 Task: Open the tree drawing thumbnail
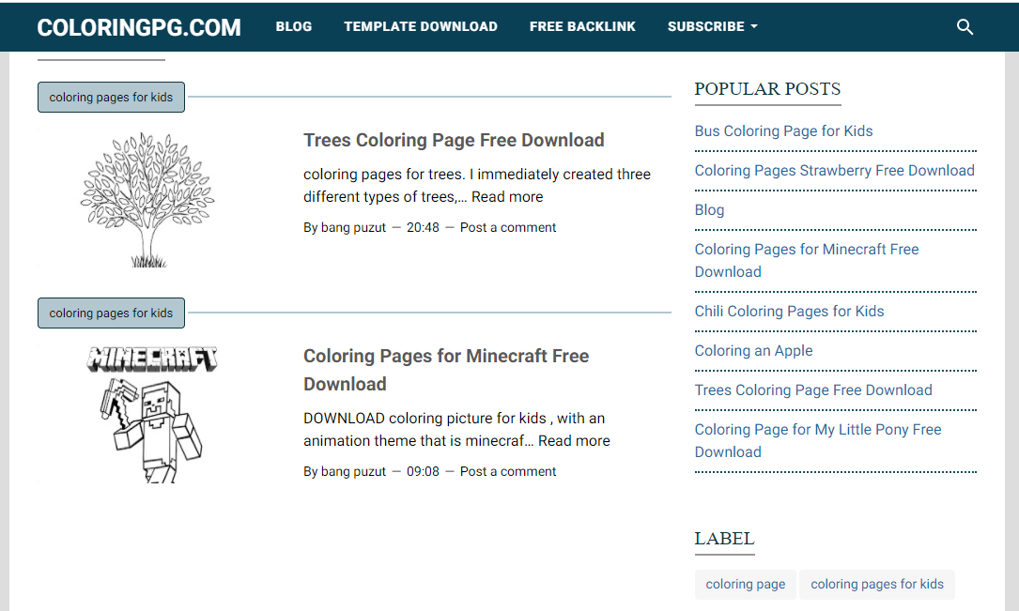click(148, 199)
